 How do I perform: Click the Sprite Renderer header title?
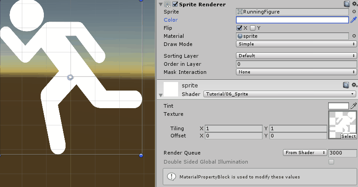tap(203, 5)
